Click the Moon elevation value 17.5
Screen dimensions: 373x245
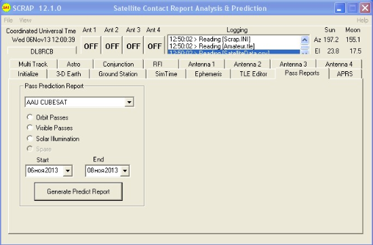[x=355, y=51]
